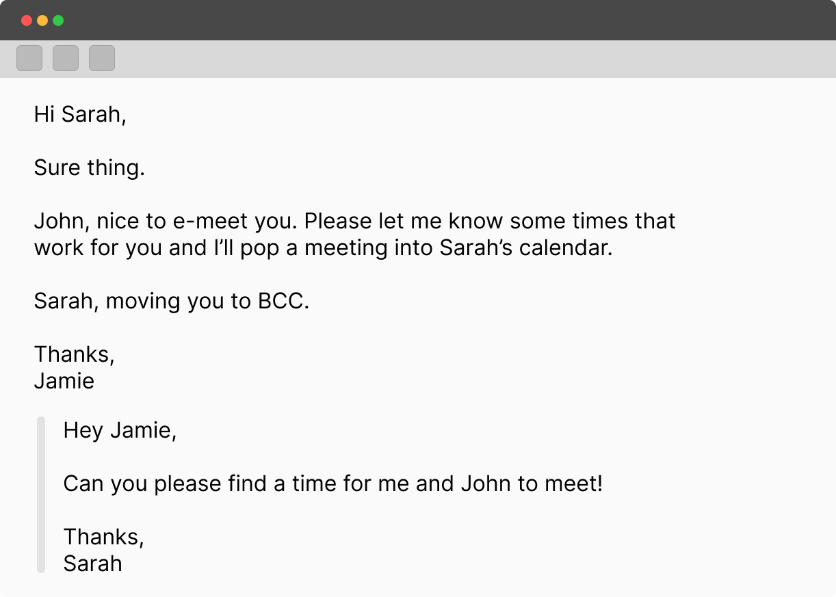
Task: Close the window with the red button
Action: (27, 21)
